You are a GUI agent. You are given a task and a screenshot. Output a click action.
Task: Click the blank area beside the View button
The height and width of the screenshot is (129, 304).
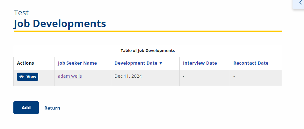(46, 77)
